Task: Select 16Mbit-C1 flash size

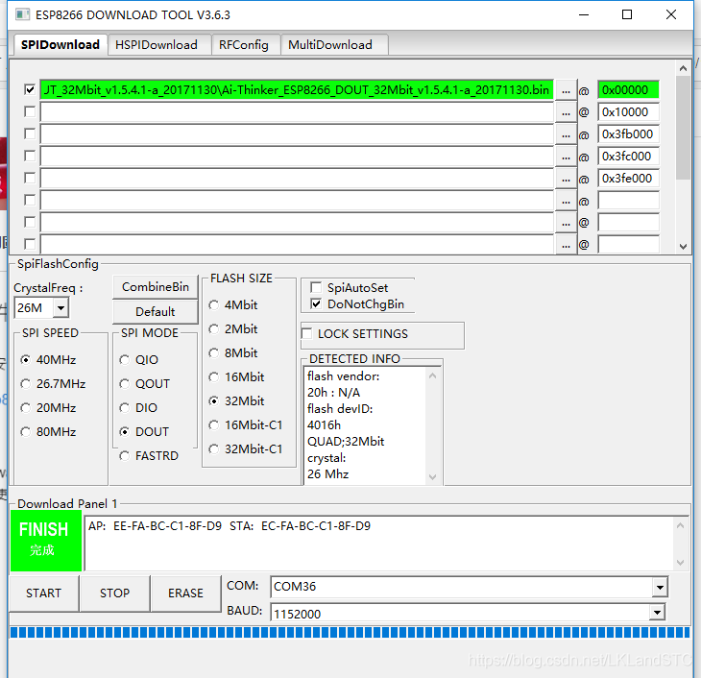Action: (x=214, y=424)
